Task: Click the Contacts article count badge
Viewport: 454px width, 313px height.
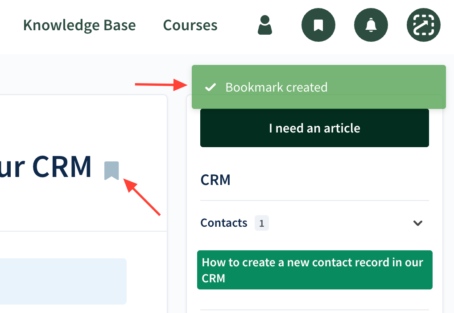Action: [262, 223]
